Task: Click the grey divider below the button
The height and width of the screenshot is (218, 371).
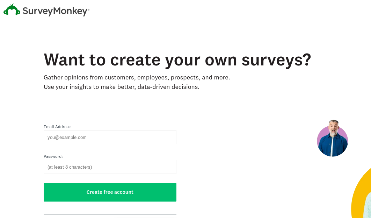Action: [110, 214]
